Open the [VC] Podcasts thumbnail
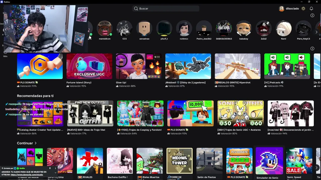 tap(287, 66)
